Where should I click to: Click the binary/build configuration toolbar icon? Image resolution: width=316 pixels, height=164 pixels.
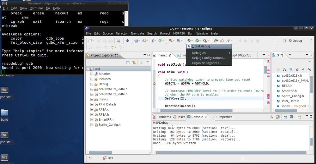[118, 41]
